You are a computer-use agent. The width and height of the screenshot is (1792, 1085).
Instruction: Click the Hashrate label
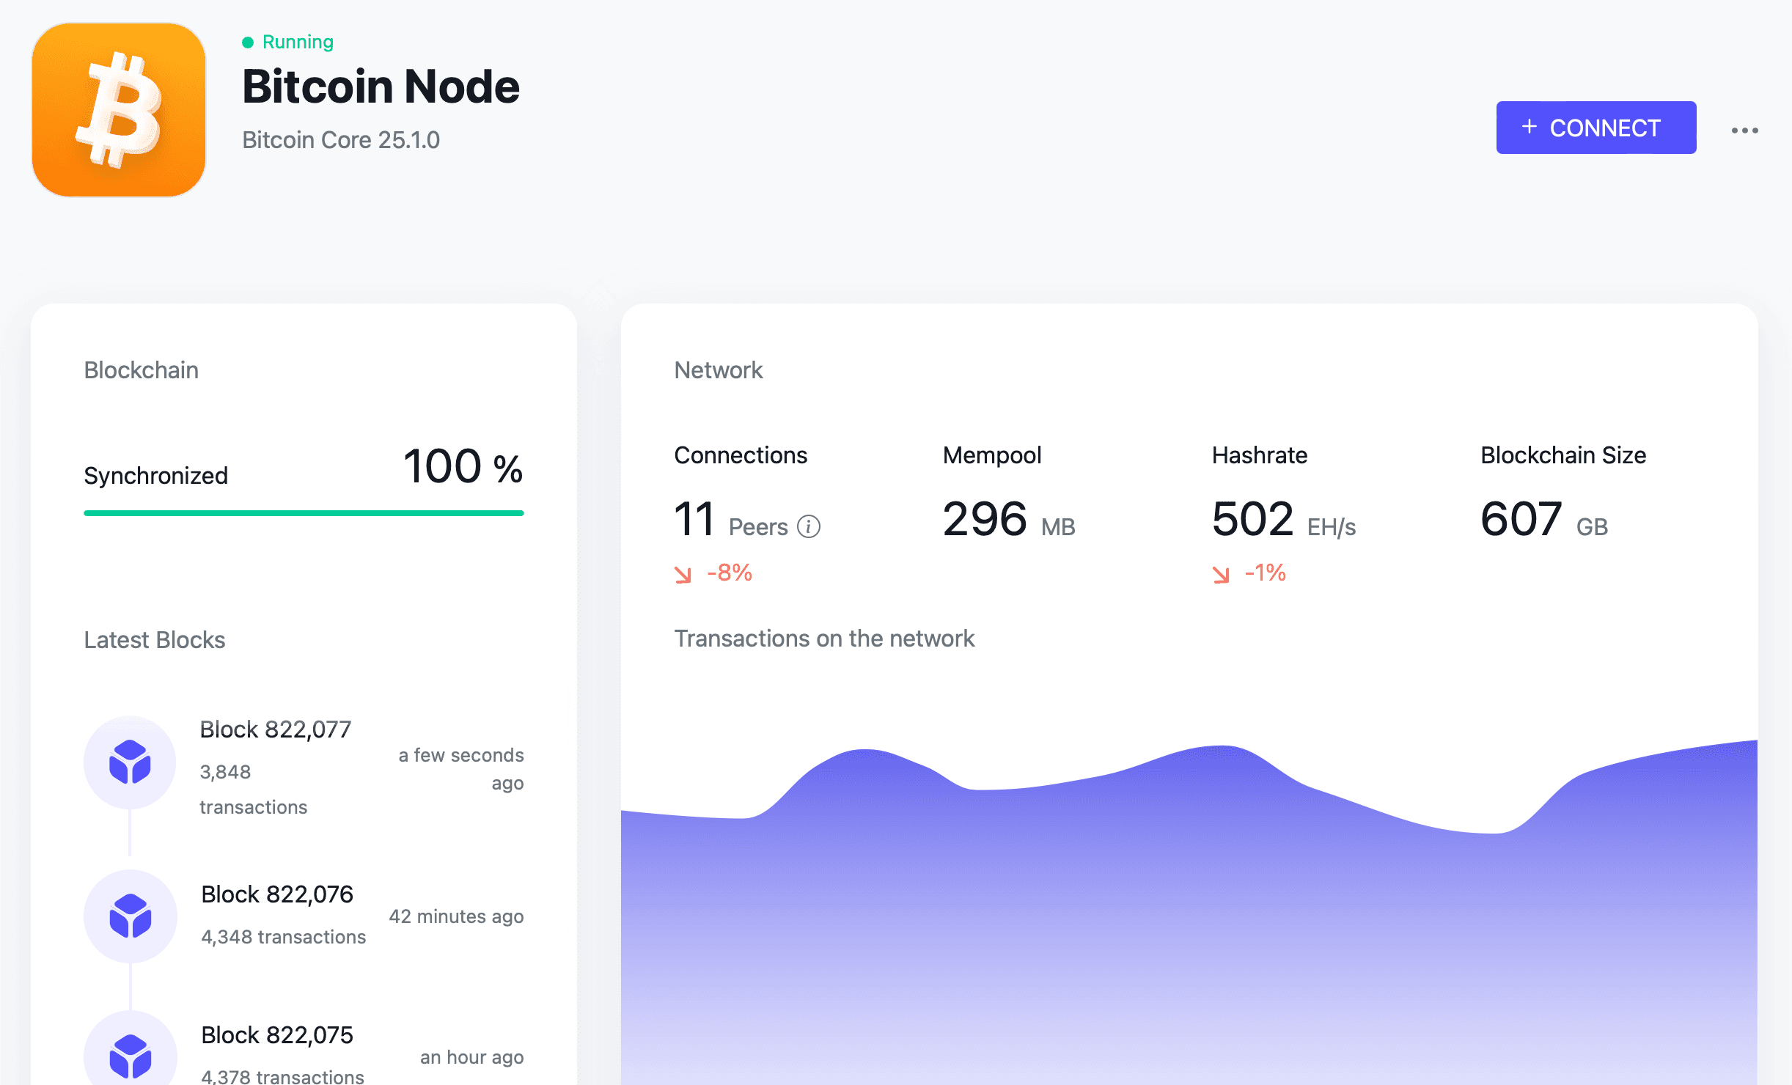click(x=1260, y=455)
